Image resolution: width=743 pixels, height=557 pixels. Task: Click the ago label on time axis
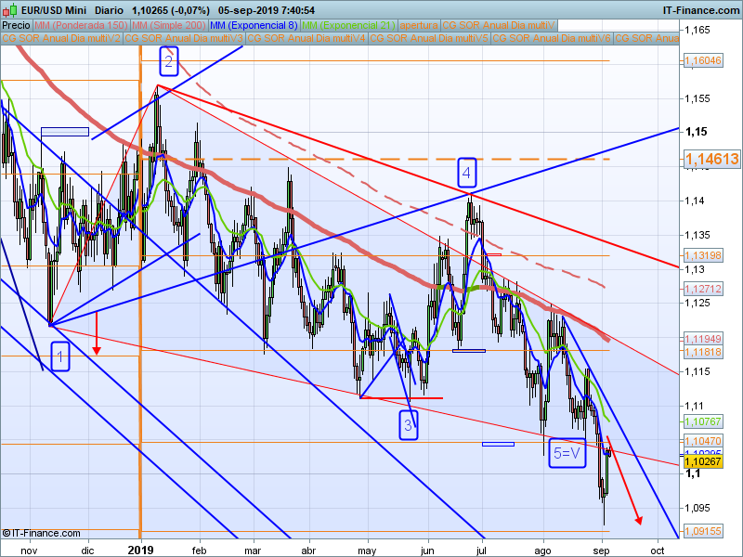pos(542,551)
